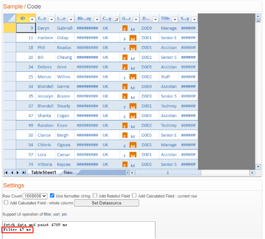
Task: Go to previous sheet tab arrow
Action: pyautogui.click(x=12, y=173)
